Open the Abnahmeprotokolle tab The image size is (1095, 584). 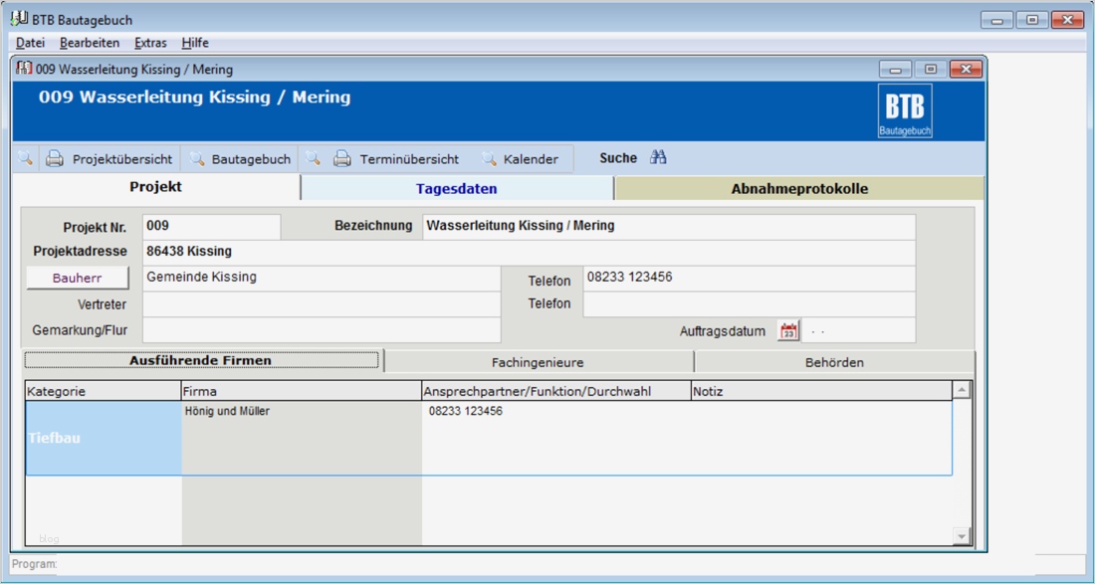(x=798, y=189)
